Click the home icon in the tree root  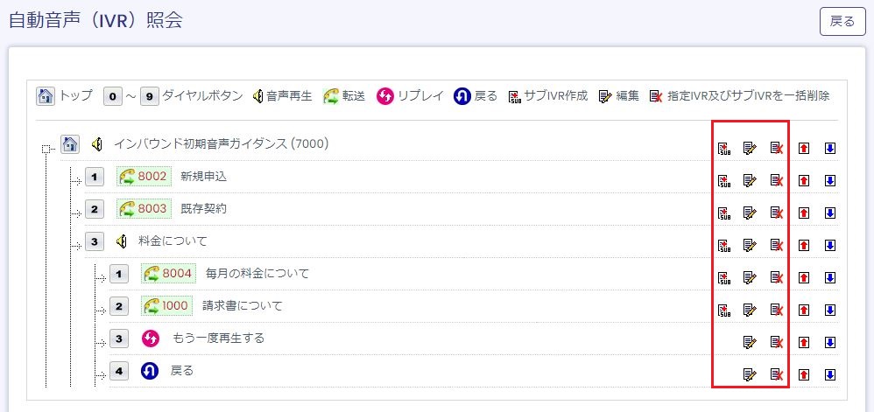coord(70,143)
